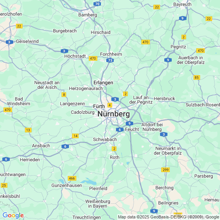This screenshot has height=220, width=220.
Task: Click the Ansbach town label
Action: coord(41,146)
